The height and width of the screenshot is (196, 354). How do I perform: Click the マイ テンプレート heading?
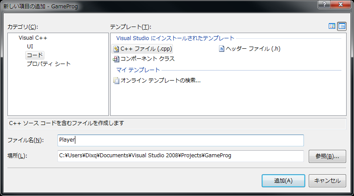pyautogui.click(x=138, y=70)
